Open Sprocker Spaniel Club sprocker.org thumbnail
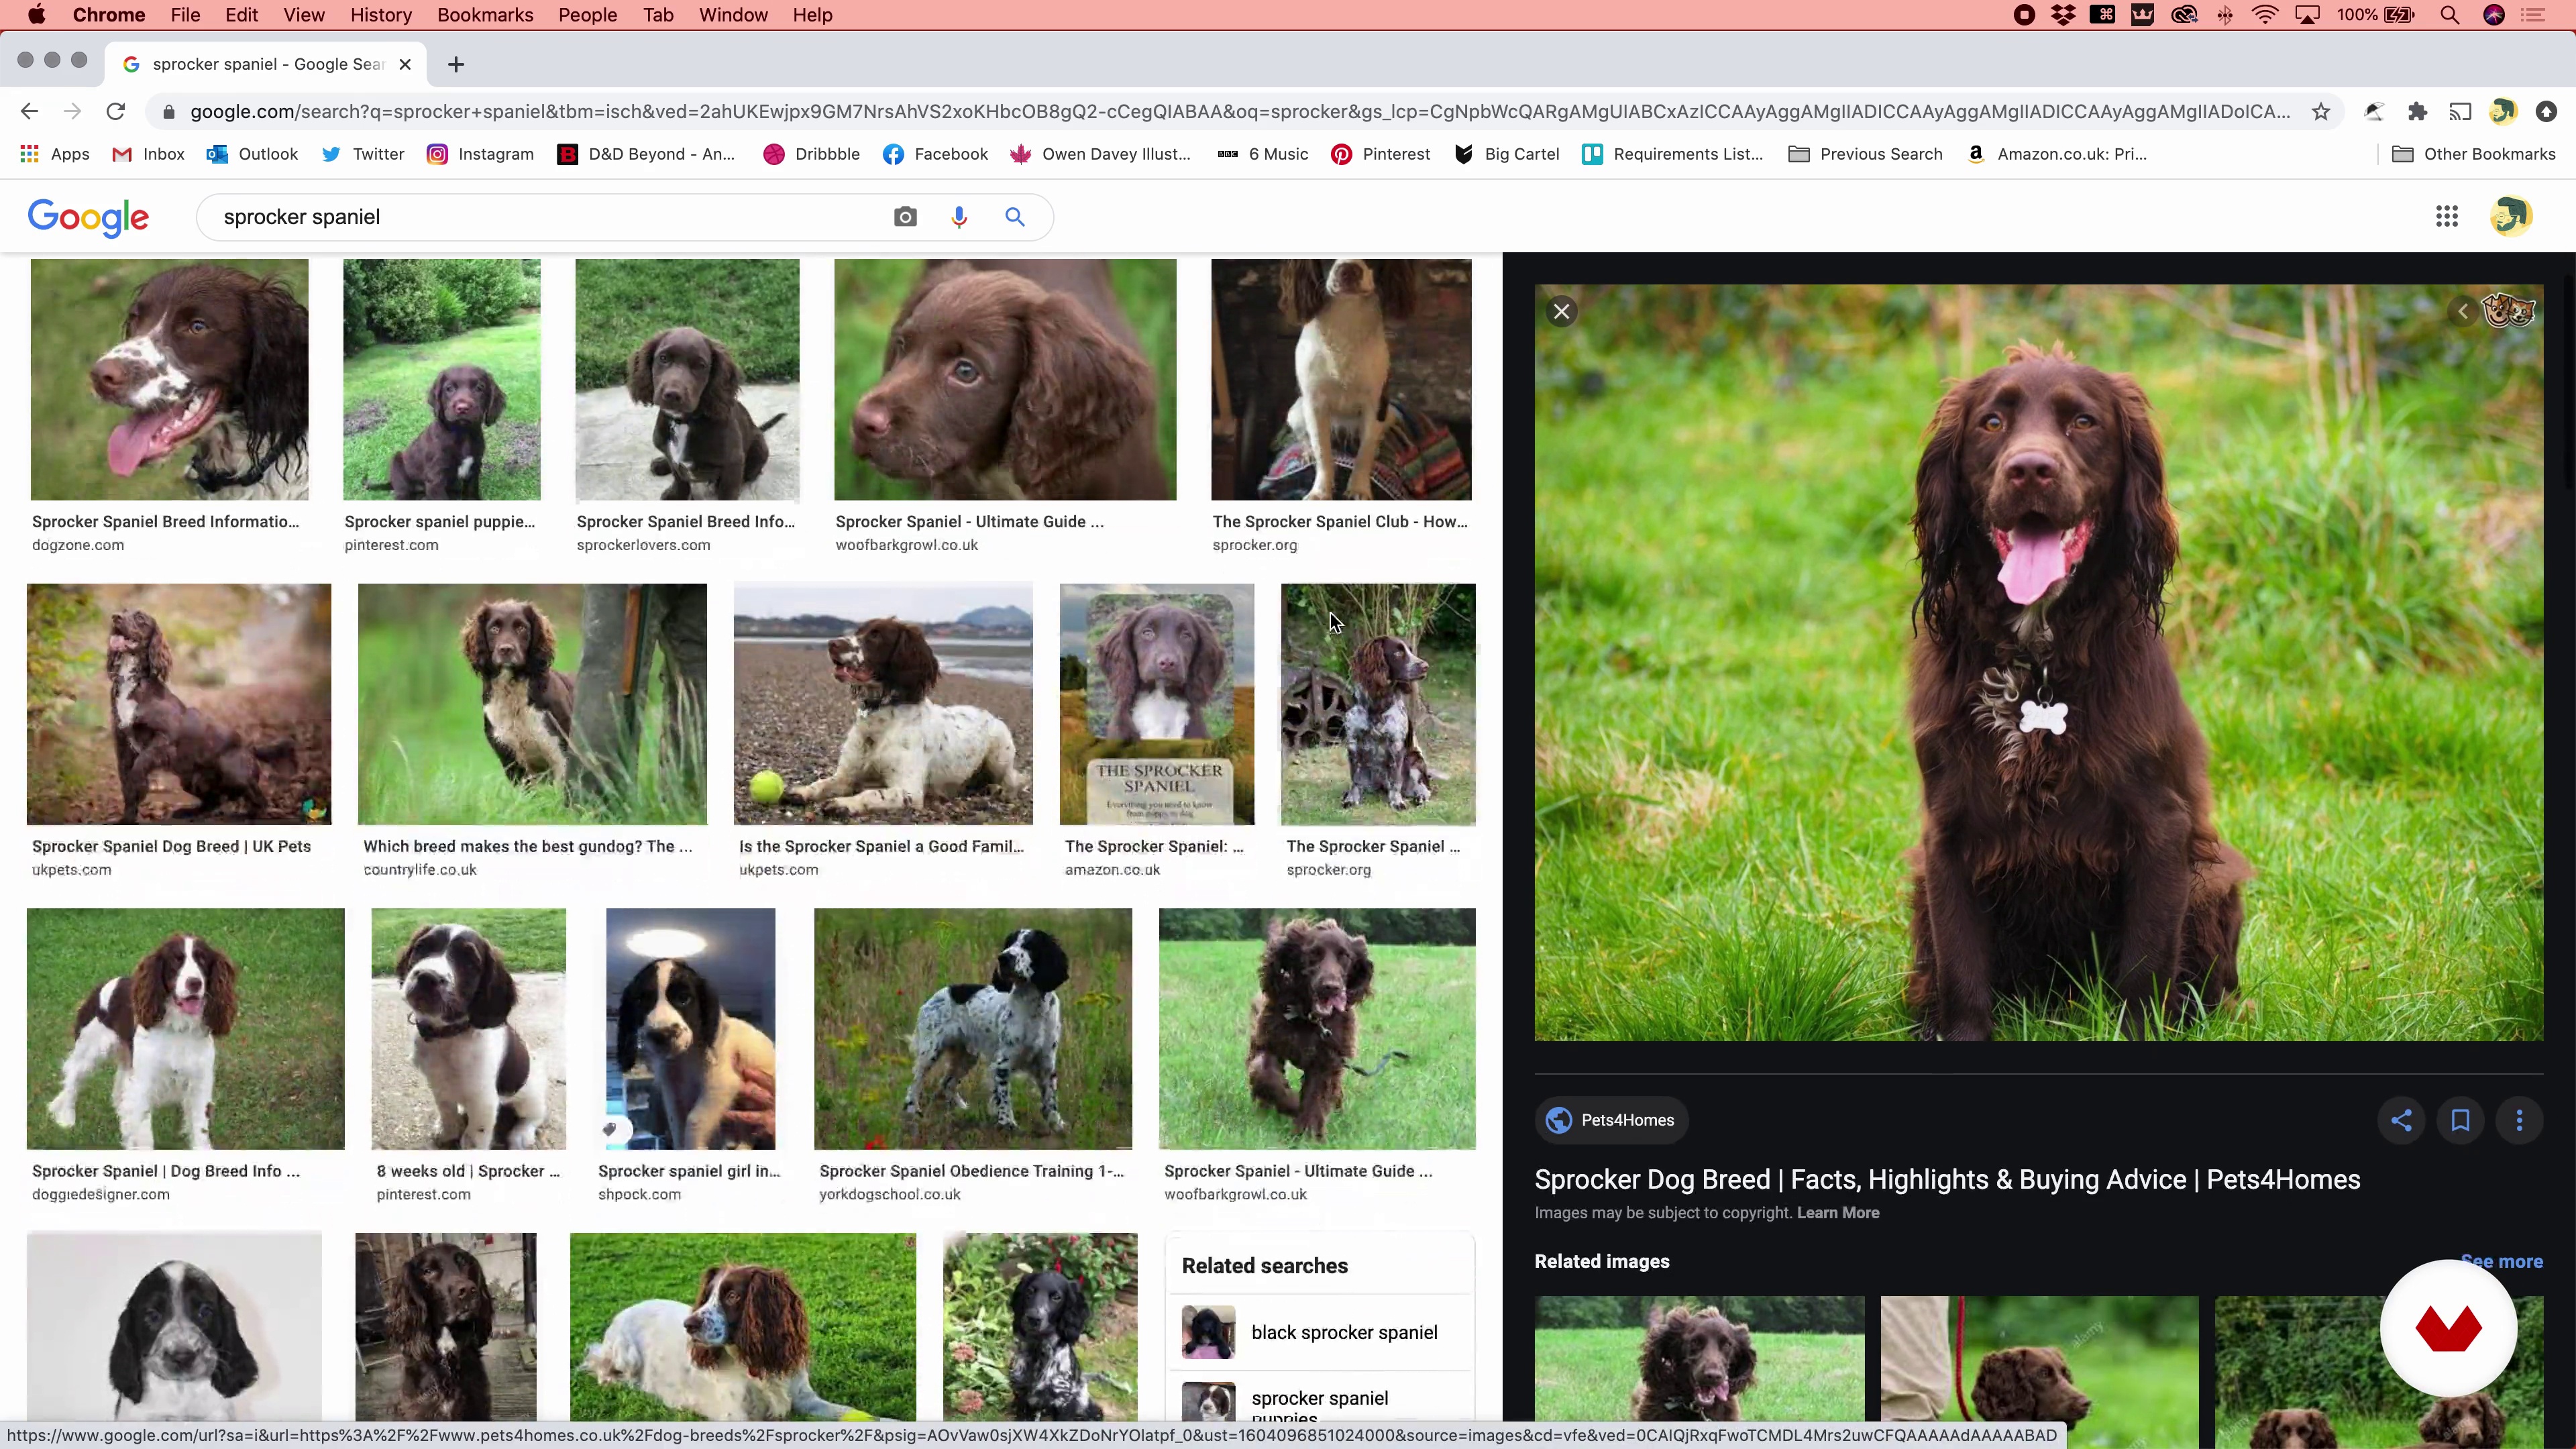 [1341, 380]
